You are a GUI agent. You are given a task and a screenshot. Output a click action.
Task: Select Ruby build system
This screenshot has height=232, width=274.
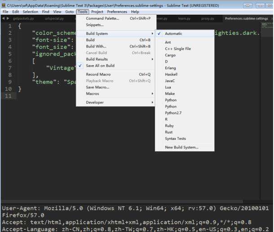click(185, 126)
